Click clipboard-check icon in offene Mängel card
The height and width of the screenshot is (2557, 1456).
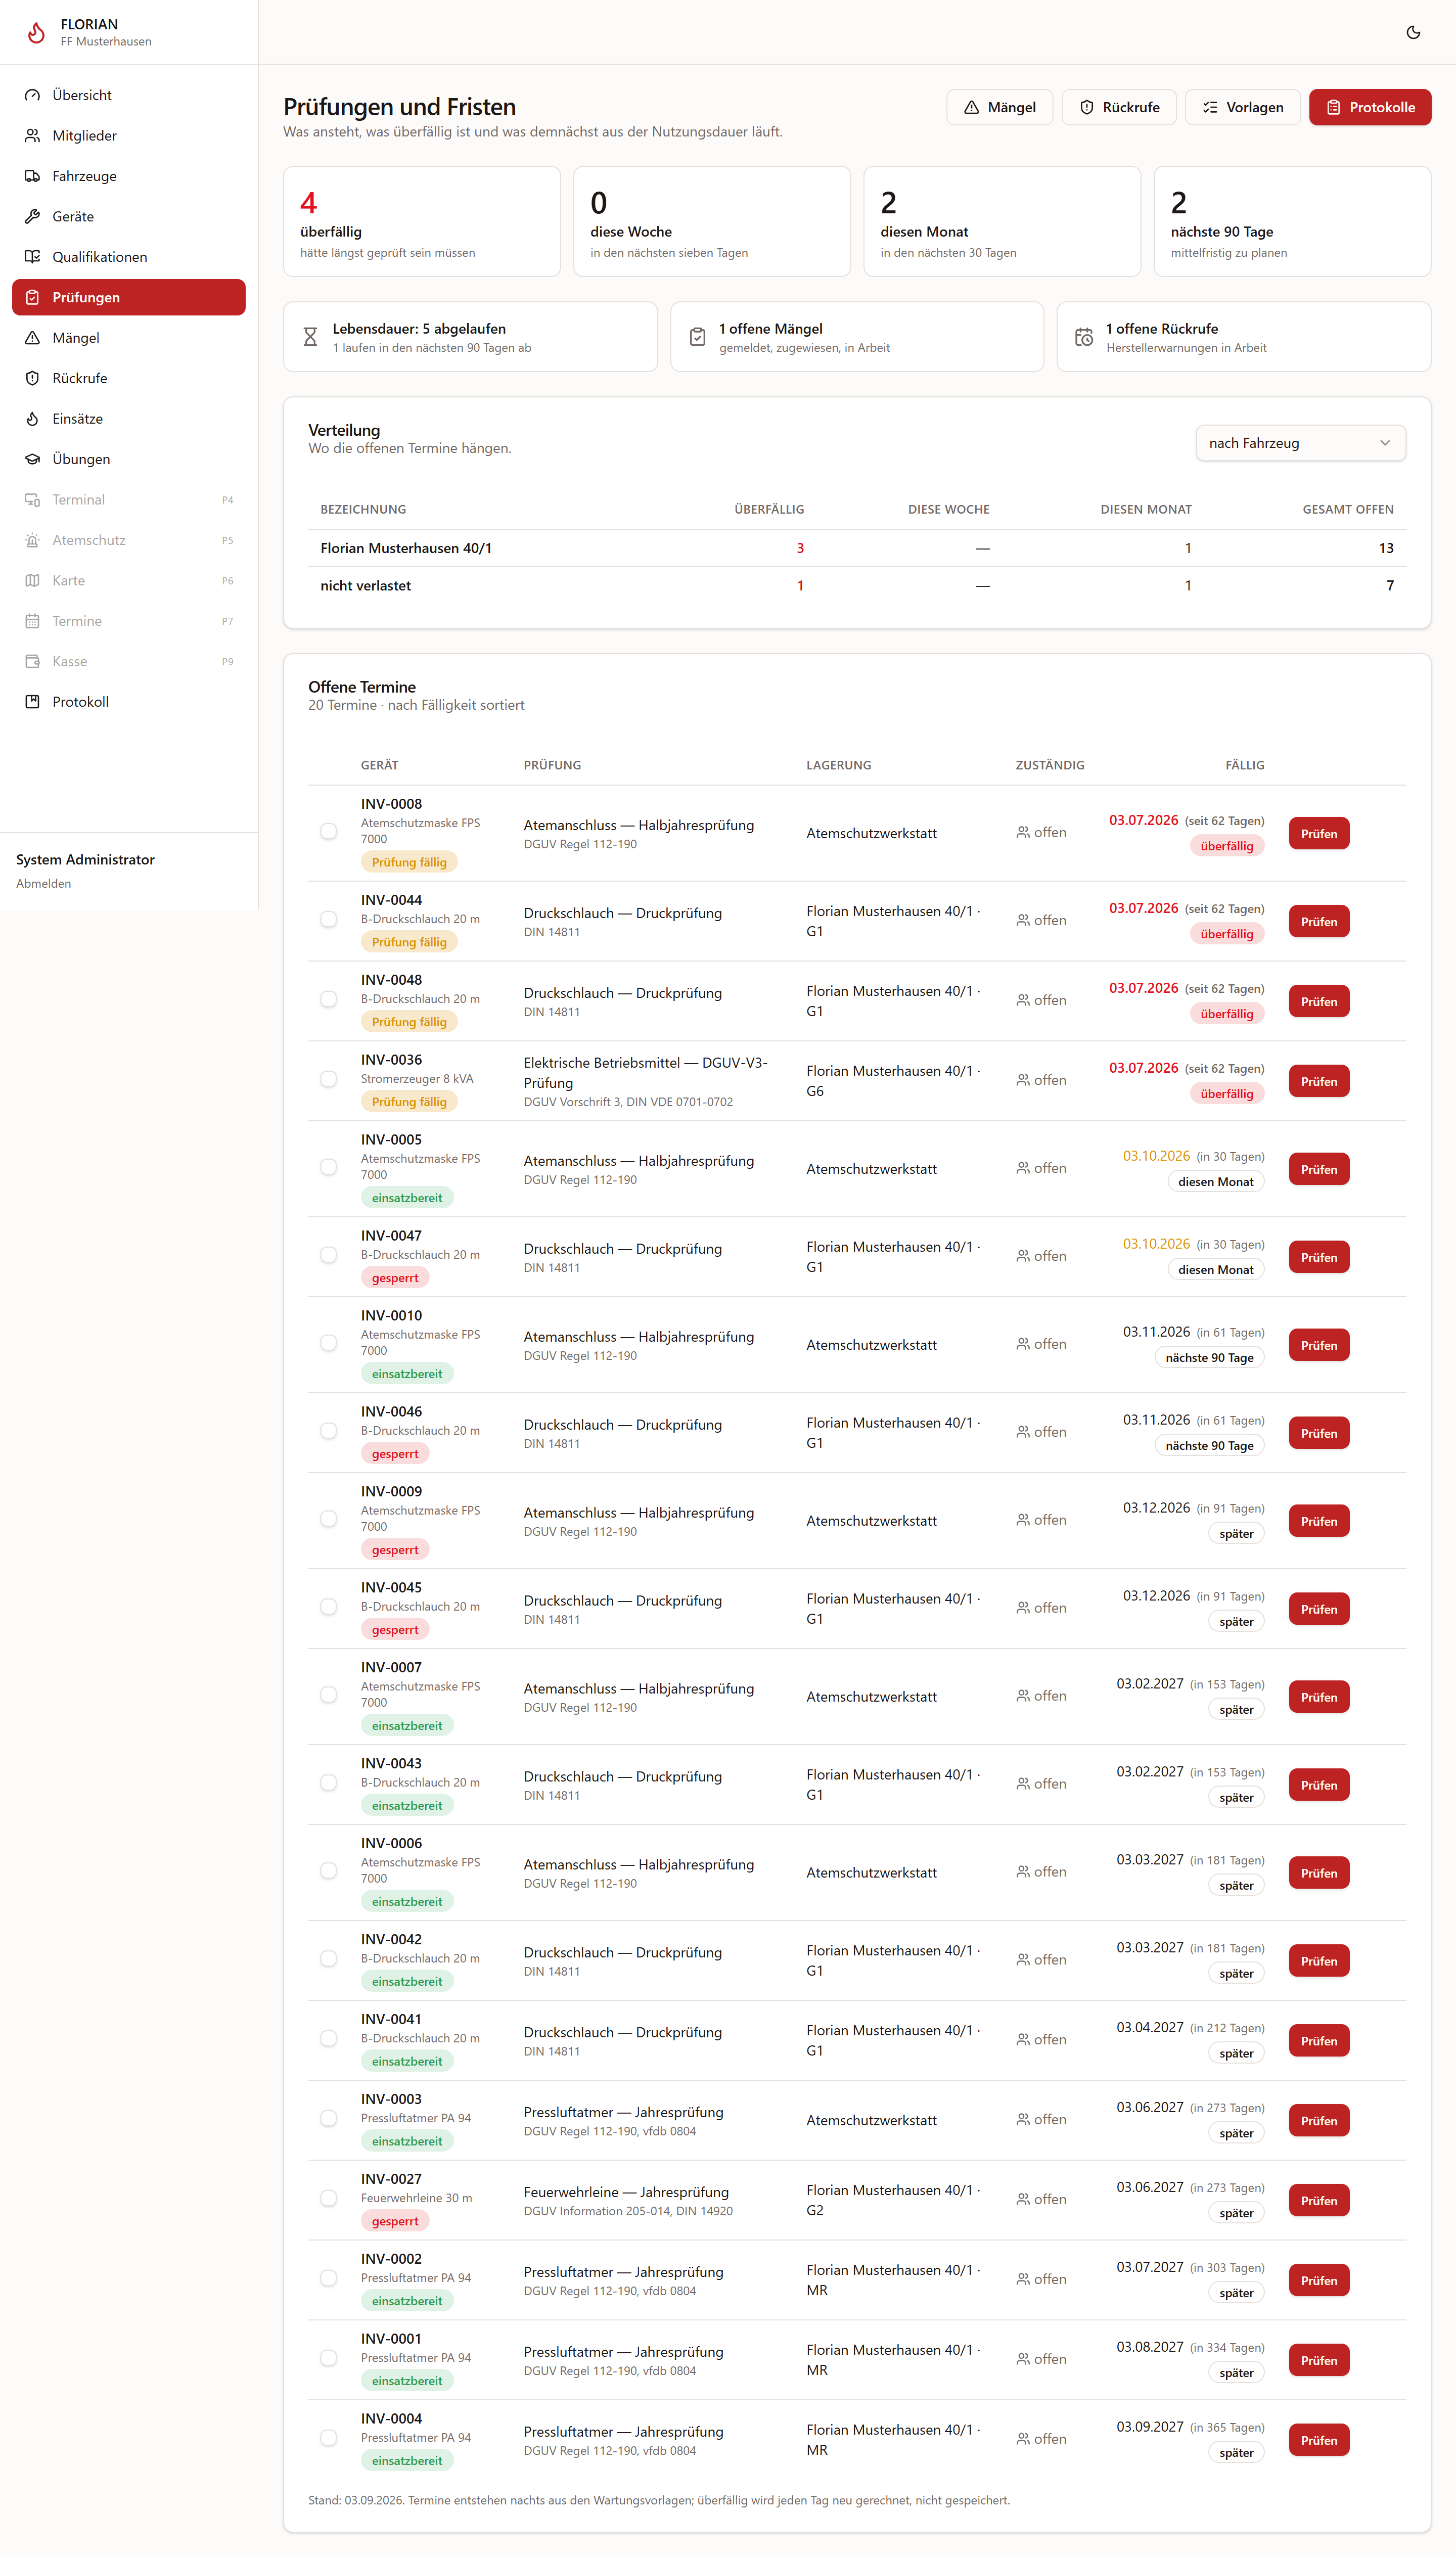pyautogui.click(x=697, y=337)
